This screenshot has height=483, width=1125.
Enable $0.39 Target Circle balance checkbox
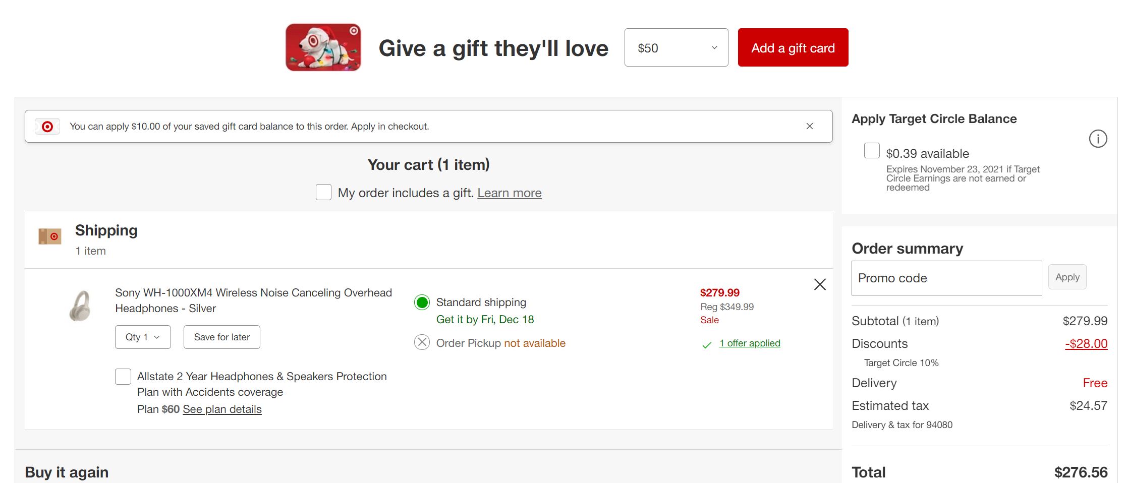coord(871,151)
